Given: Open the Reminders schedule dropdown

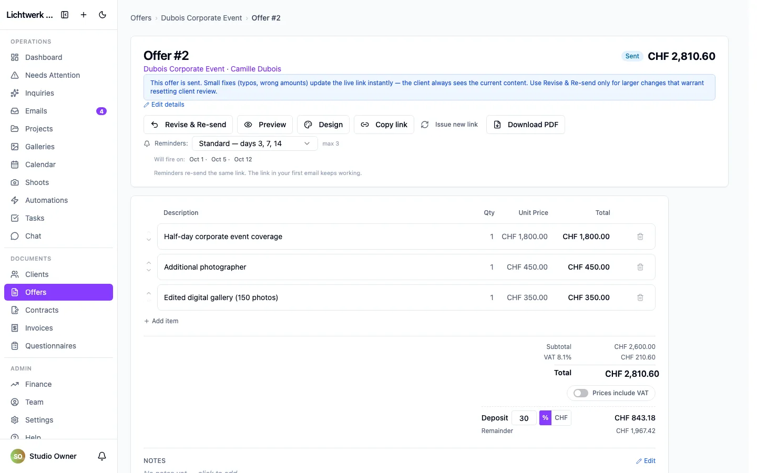Looking at the screenshot, I should (255, 143).
